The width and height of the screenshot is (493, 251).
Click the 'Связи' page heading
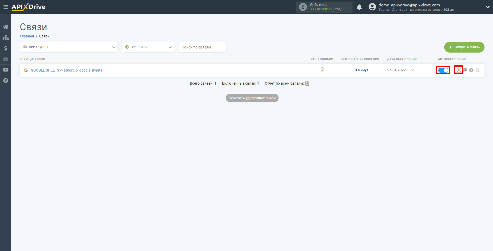click(x=34, y=27)
